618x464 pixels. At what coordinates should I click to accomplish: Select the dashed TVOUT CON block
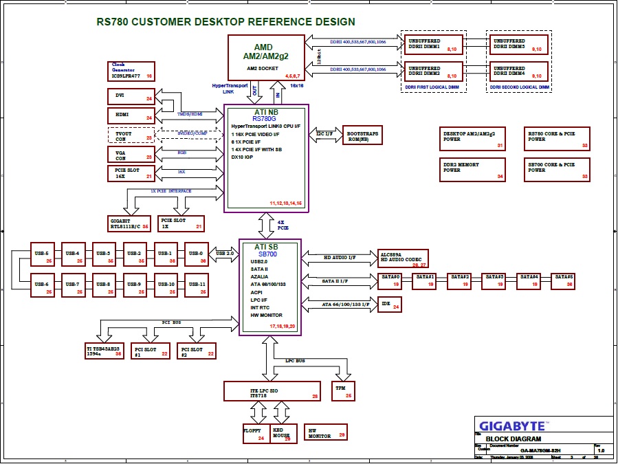point(131,135)
